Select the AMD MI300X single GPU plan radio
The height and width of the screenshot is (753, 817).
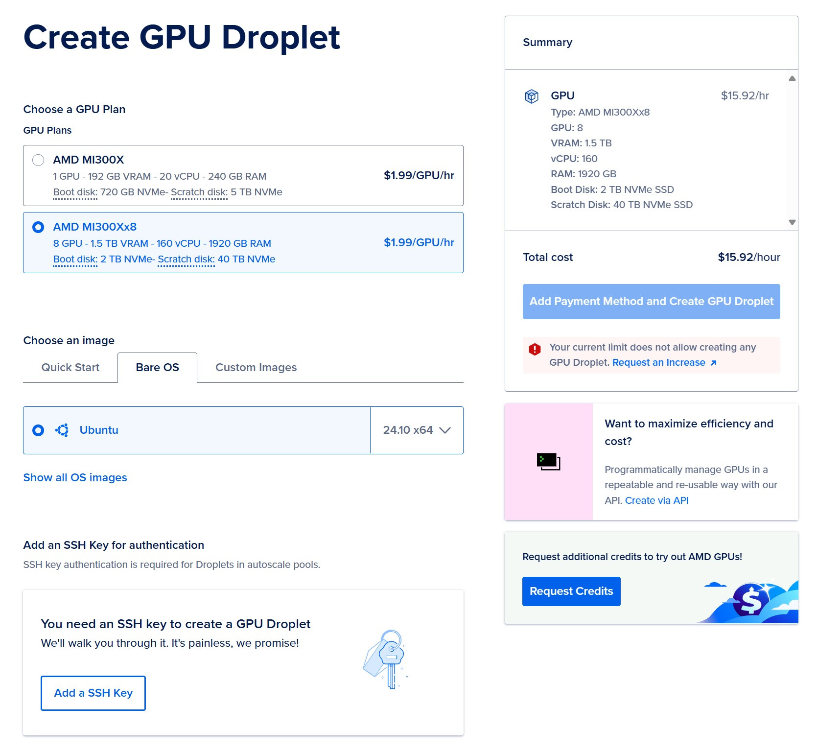point(38,160)
